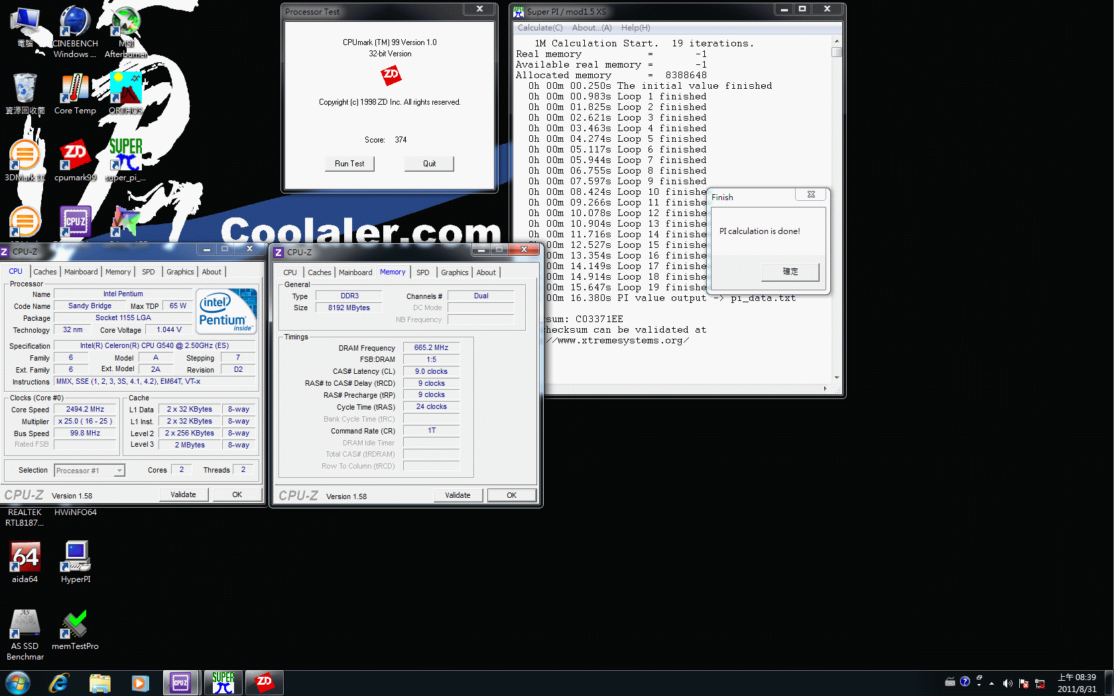Launch the HyperPI desktop shortcut

tap(75, 562)
